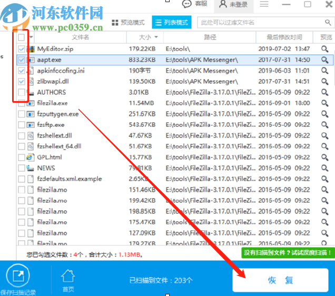
Task: Preview GPL.html with its magnifier icon
Action: (x=325, y=157)
